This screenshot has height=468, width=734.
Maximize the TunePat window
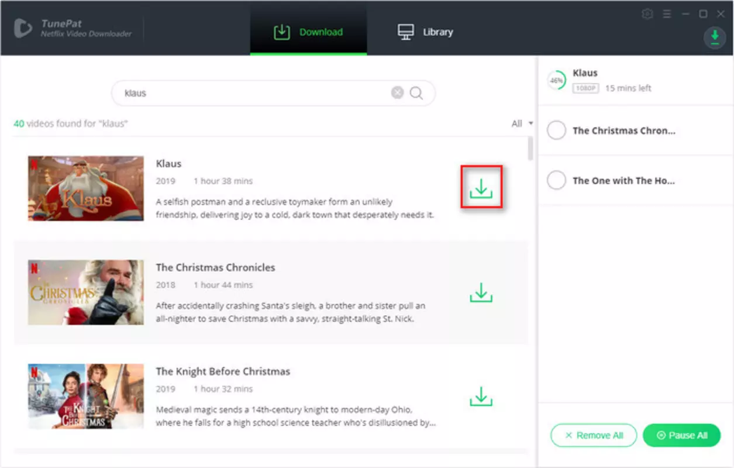click(x=703, y=14)
